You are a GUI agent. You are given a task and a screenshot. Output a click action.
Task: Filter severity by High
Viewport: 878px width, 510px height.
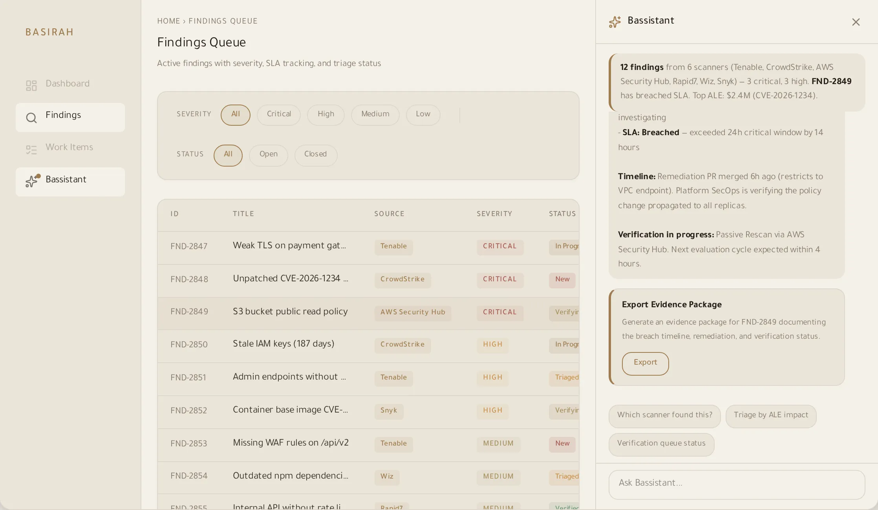tap(326, 115)
